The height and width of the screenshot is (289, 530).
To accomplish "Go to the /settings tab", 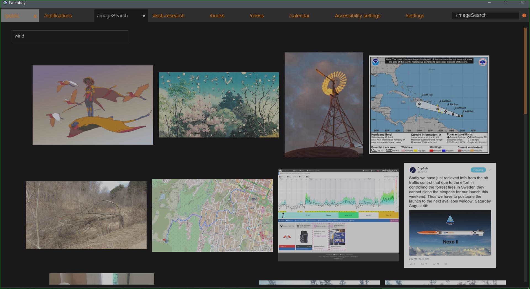I will click(415, 16).
